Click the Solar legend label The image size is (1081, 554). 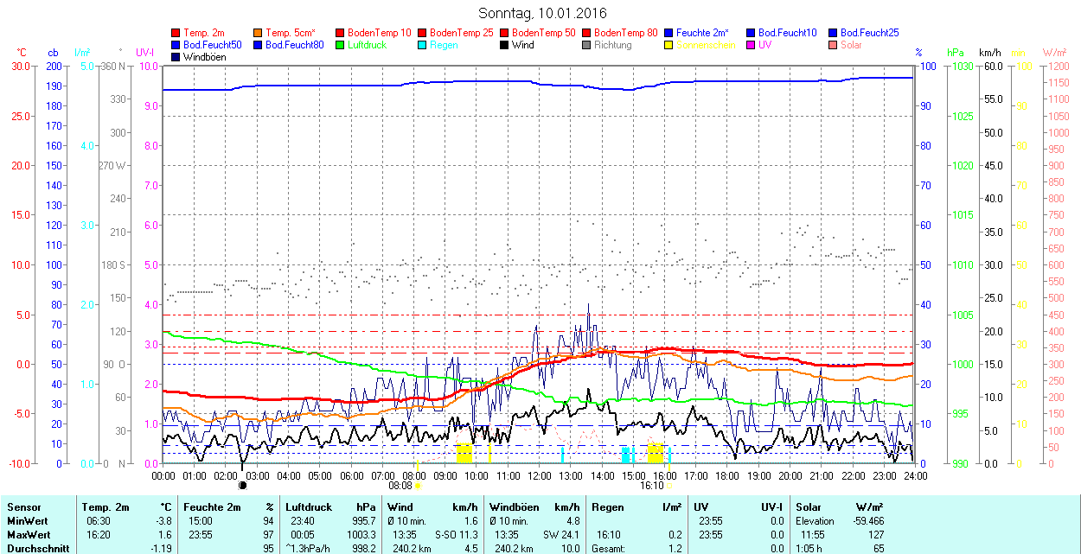pos(851,45)
